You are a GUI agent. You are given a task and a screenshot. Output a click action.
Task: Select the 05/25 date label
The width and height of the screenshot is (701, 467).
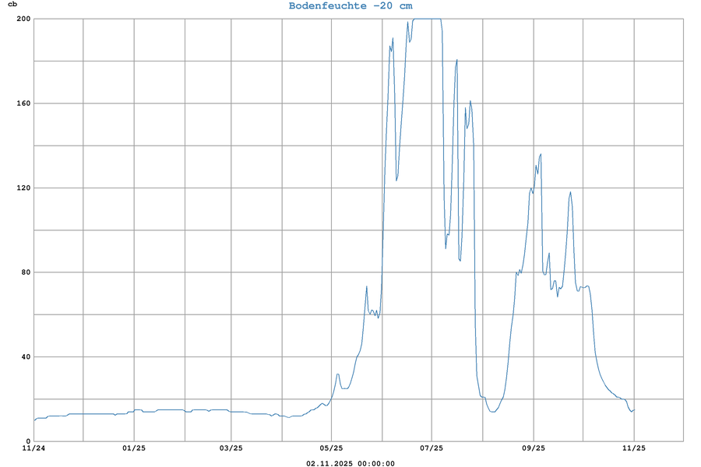(x=331, y=448)
